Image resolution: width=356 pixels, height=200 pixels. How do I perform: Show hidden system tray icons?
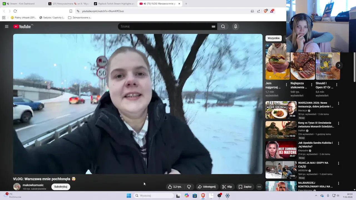[316, 196]
